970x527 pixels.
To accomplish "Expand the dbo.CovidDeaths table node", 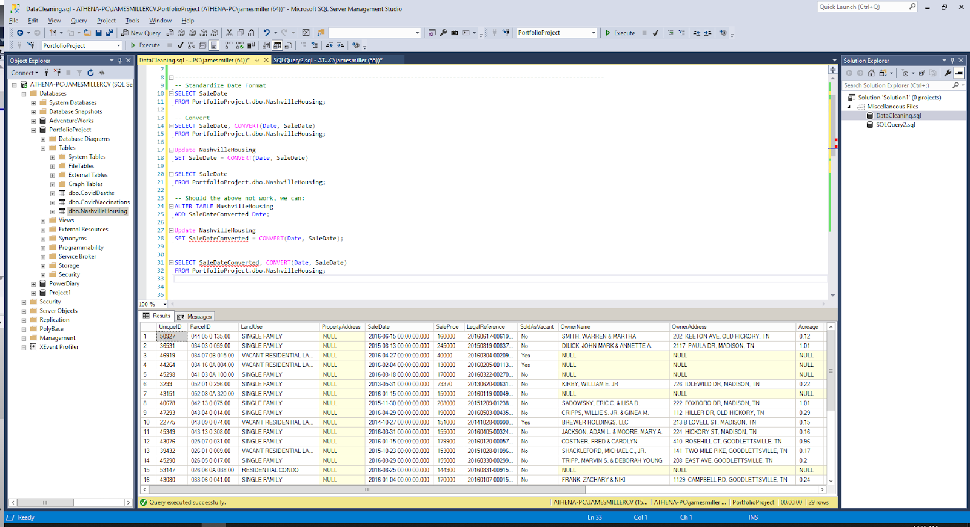I will pos(53,193).
